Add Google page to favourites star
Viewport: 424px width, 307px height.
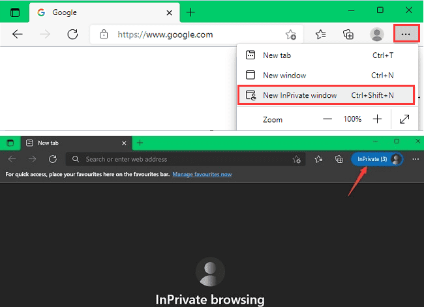click(x=291, y=35)
